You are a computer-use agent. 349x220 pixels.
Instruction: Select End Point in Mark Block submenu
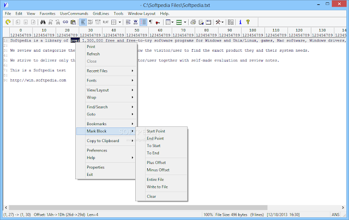[x=161, y=138]
